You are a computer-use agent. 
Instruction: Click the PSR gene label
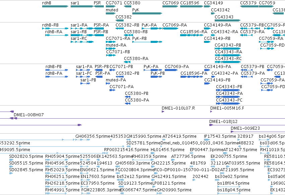tap(97, 3)
